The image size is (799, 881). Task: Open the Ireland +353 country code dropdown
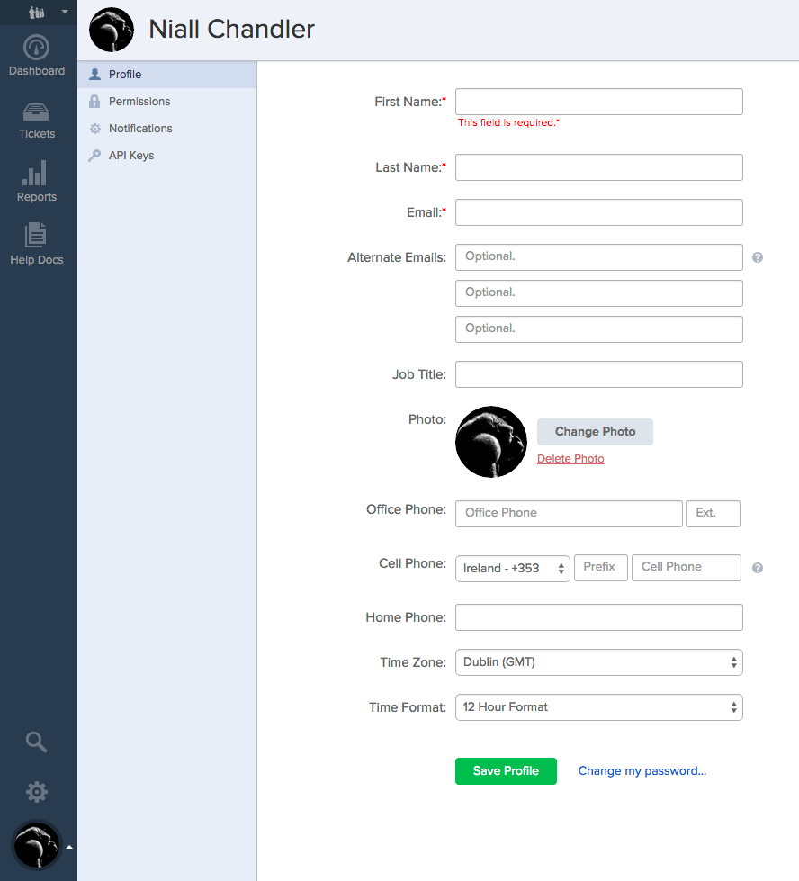point(513,568)
